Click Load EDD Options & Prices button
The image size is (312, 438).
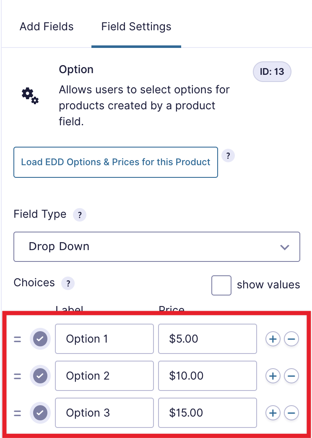[x=116, y=162]
